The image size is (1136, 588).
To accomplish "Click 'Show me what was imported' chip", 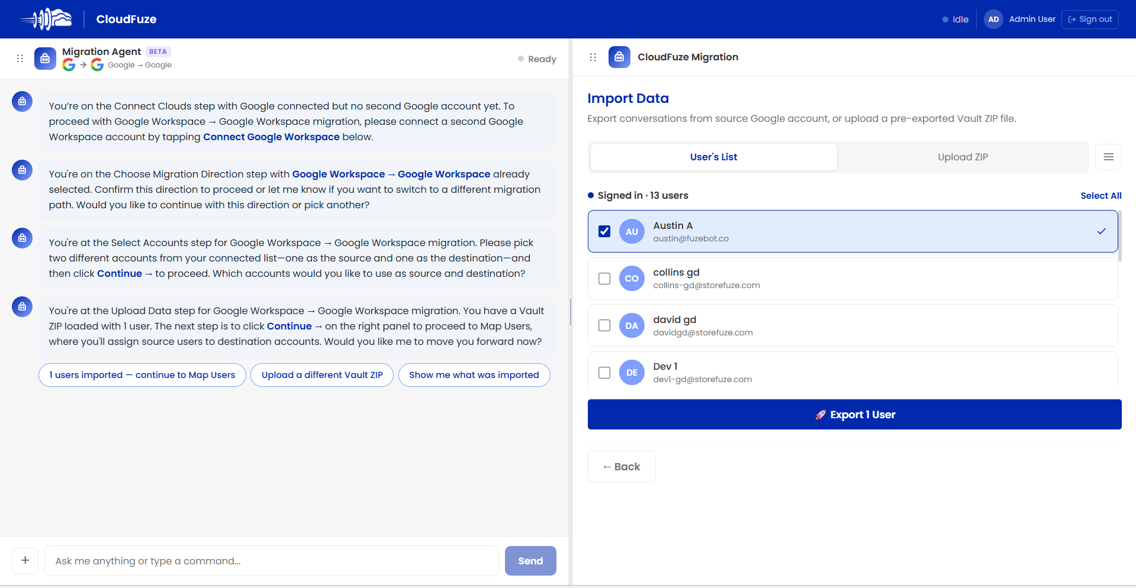I will click(474, 375).
